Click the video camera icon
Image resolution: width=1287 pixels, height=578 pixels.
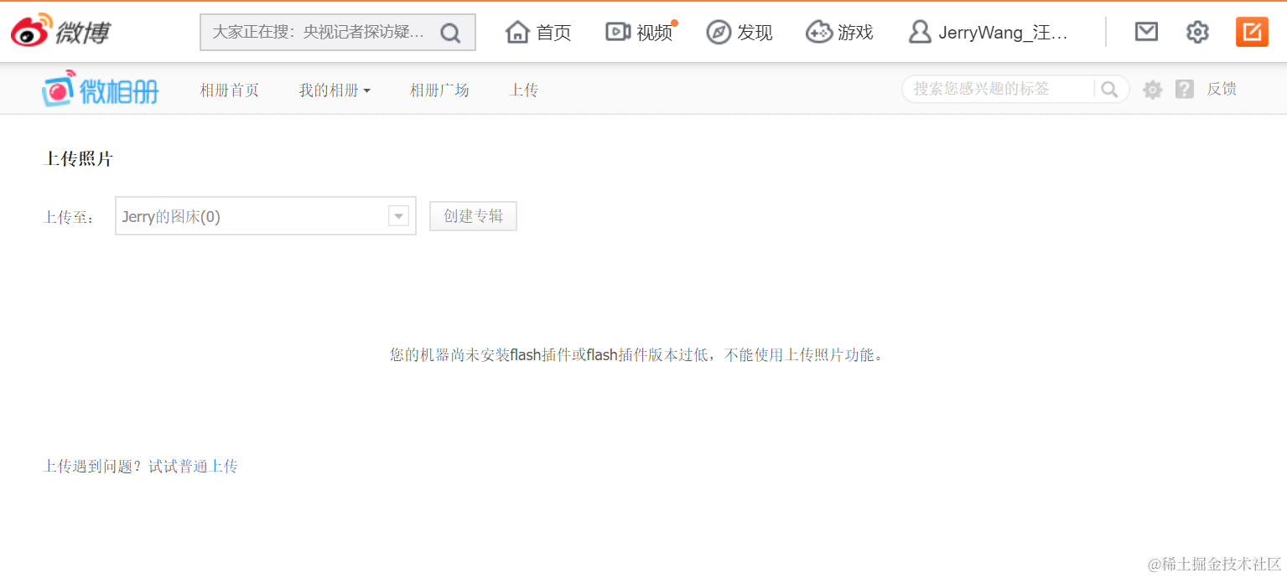618,32
